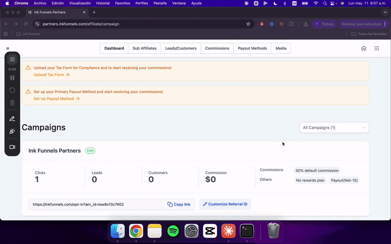391x244 pixels.
Task: Click the Chrome address bar URL
Action: [81, 24]
